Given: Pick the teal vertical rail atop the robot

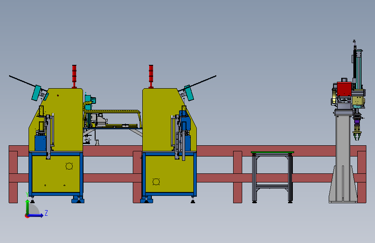Looking at the screenshot, I should 359,69.
